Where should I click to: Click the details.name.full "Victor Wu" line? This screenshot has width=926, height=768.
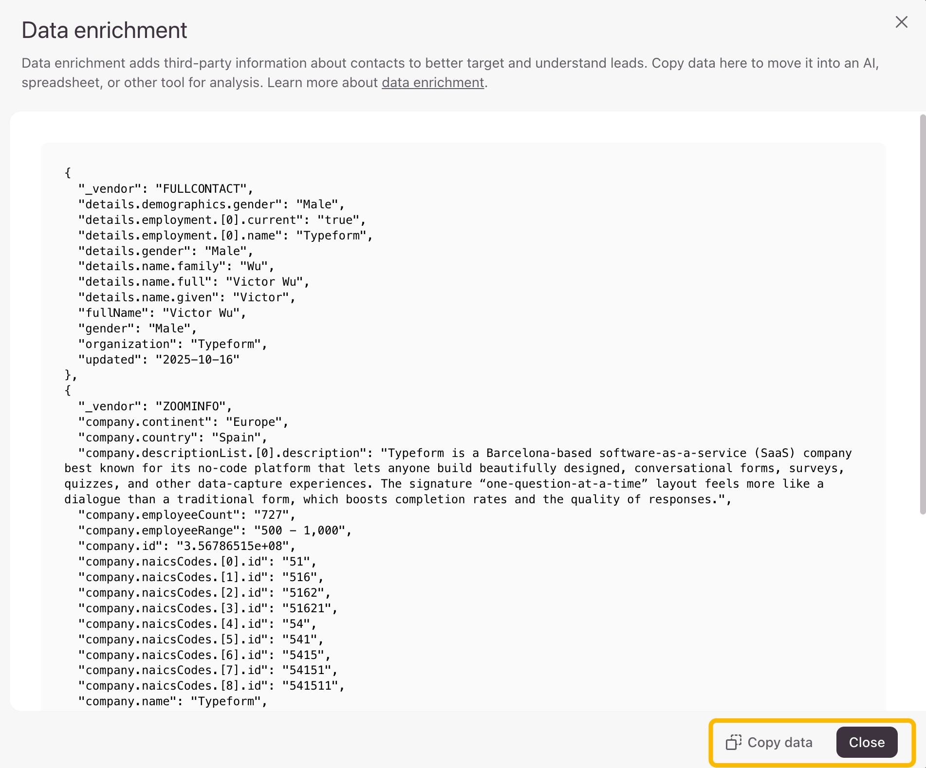click(193, 282)
